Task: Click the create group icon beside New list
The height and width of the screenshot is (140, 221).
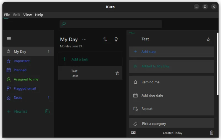Action: pos(48,111)
